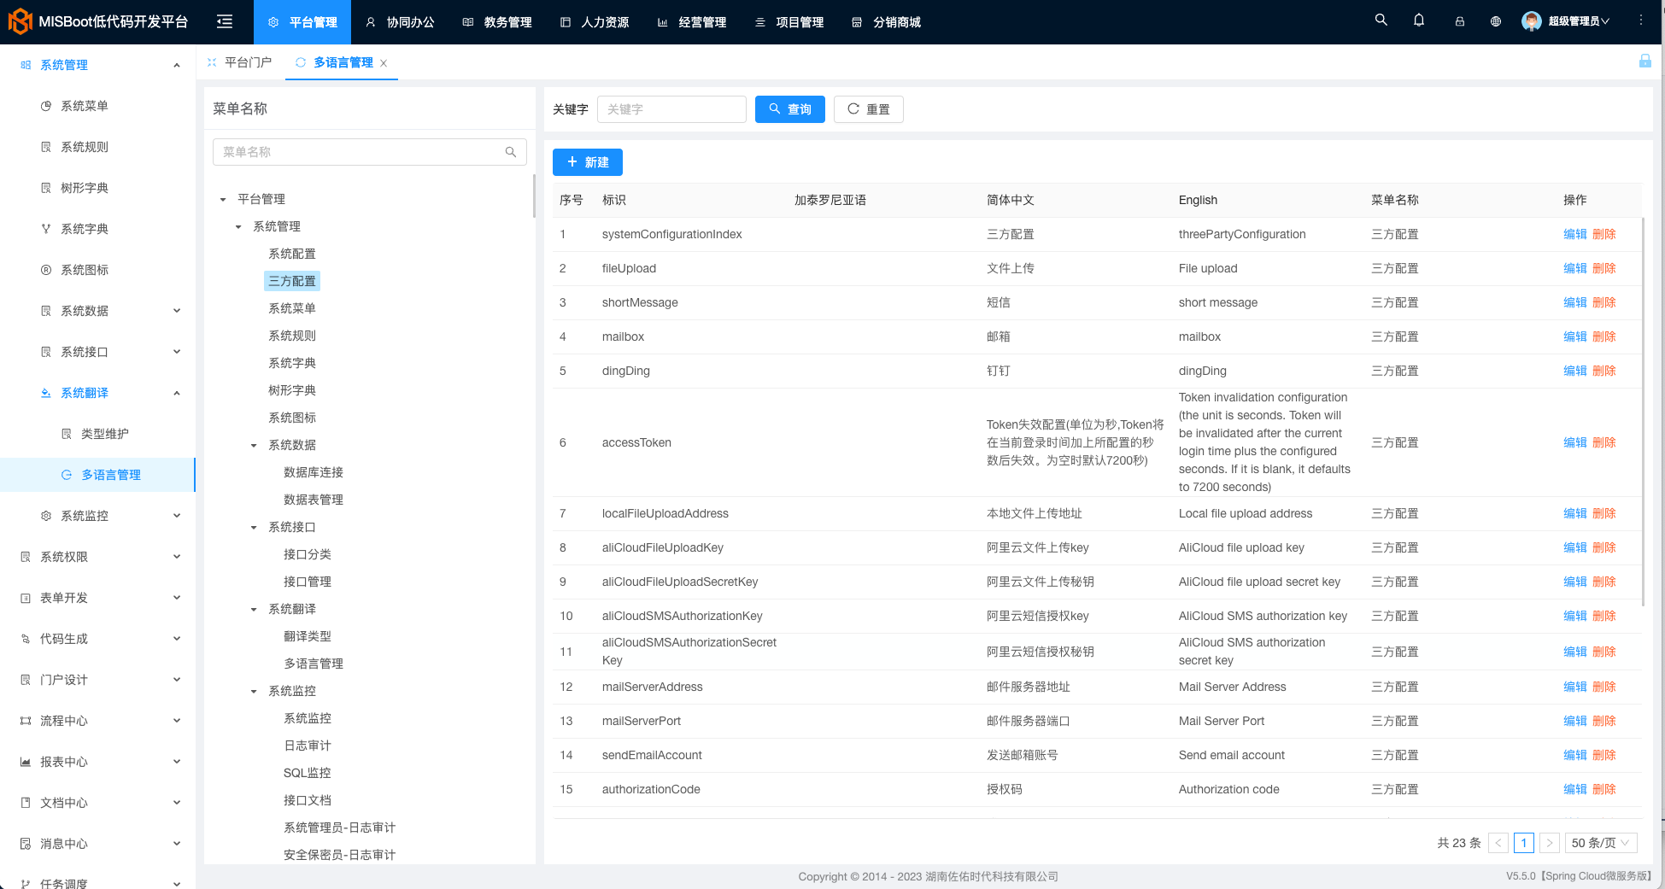Close the 多语言管理 tab
Screen dimensions: 1665x889
384,62
